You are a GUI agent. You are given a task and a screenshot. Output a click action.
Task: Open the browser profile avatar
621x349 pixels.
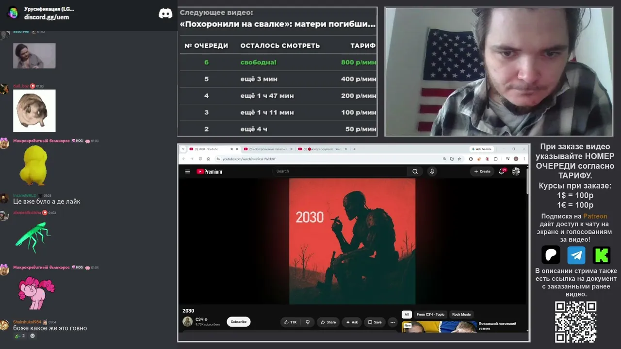tap(516, 159)
